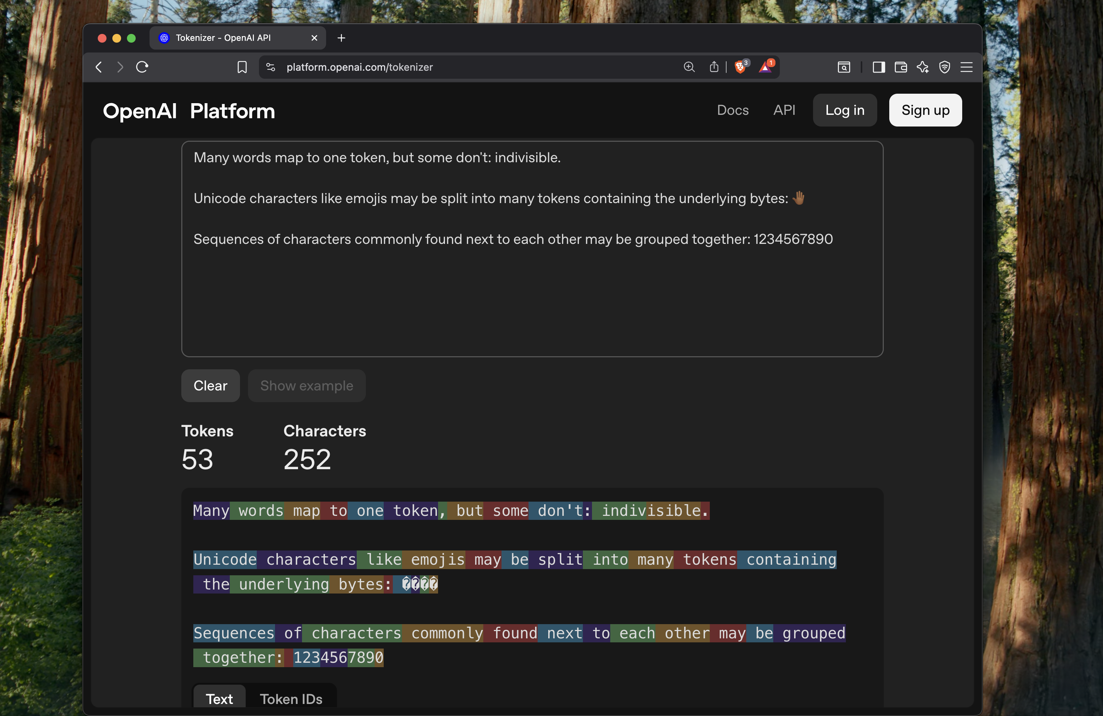Open the Brave Wallet icon
The width and height of the screenshot is (1103, 716).
tap(901, 67)
